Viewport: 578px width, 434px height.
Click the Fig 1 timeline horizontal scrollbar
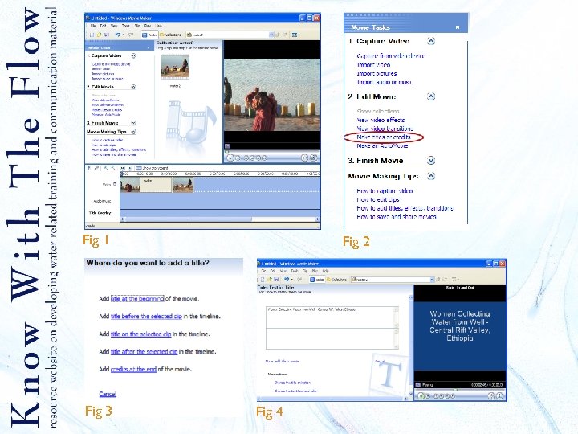coord(220,219)
